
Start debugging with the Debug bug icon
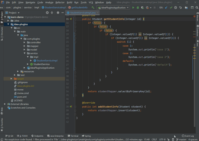(138, 7)
